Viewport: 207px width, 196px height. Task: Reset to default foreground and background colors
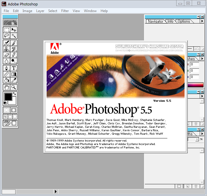(5, 103)
